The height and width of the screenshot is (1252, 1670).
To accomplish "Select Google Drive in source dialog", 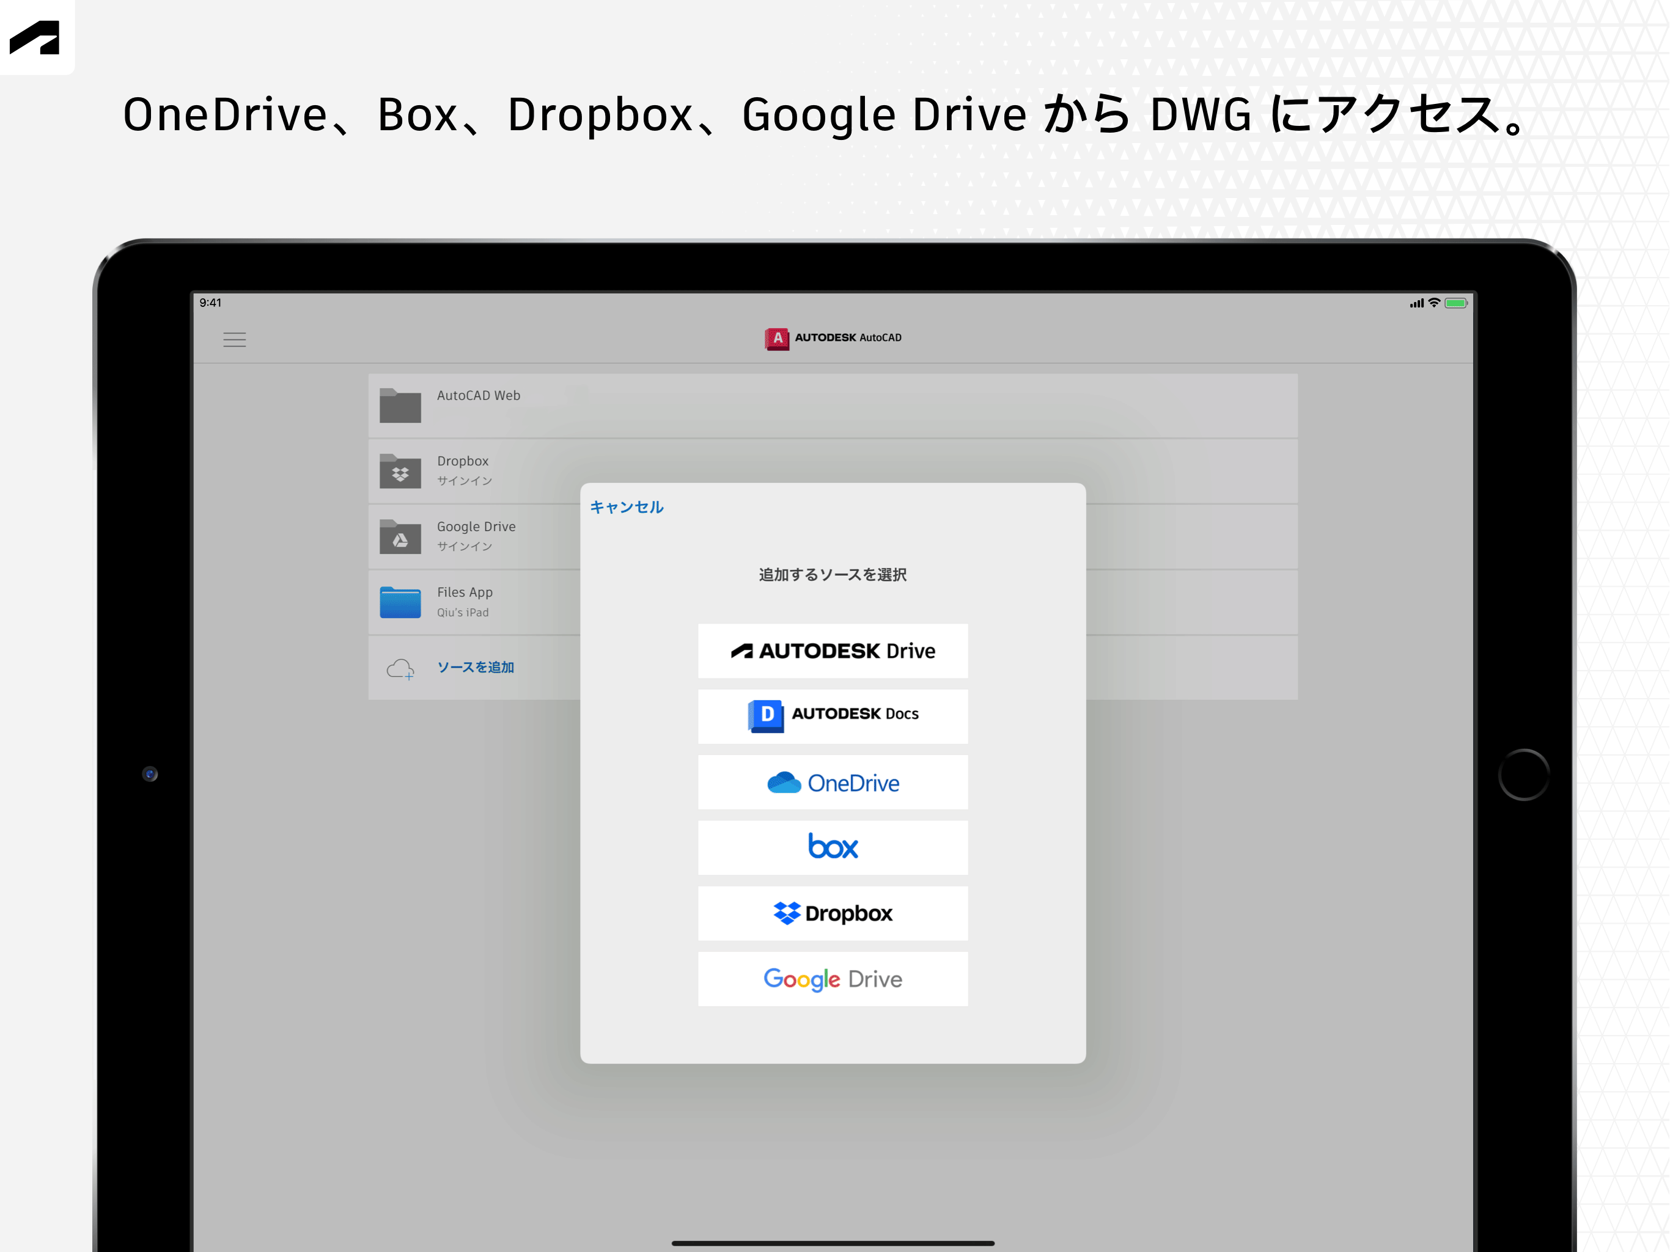I will pos(833,979).
